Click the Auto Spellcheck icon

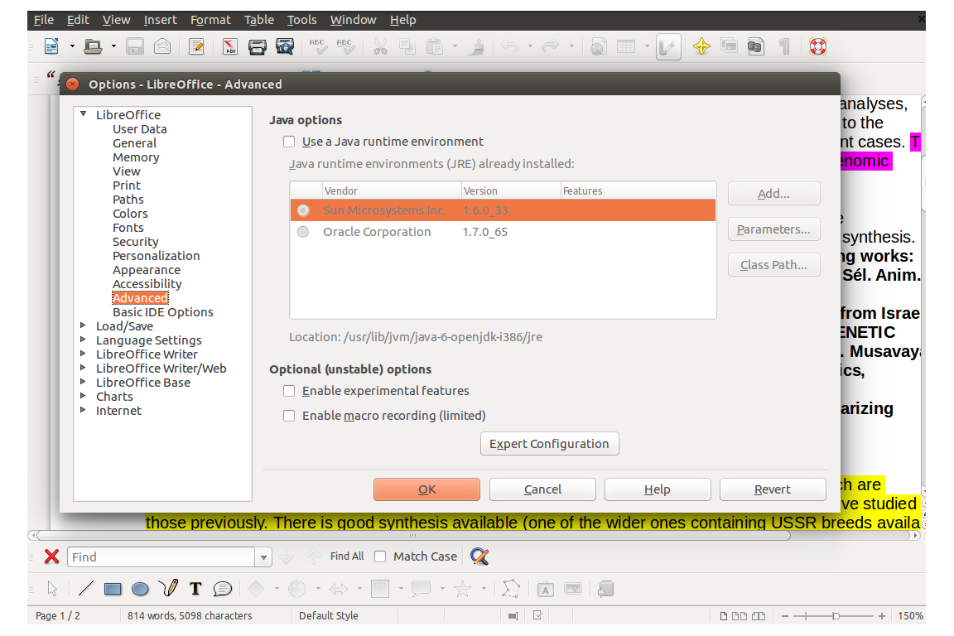[x=345, y=46]
